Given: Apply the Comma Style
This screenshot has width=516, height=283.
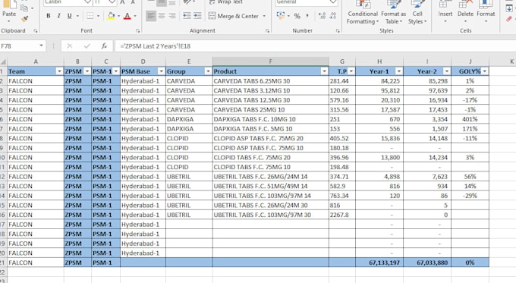Looking at the screenshot, I should point(307,16).
